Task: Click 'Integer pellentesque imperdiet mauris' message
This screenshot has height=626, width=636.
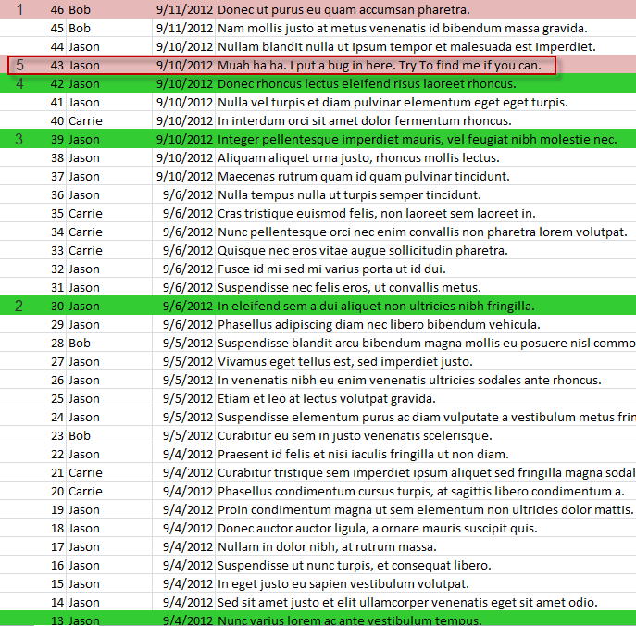Action: coord(417,140)
